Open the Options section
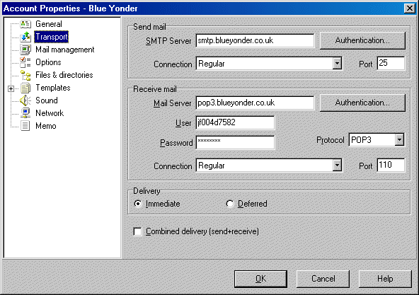 pyautogui.click(x=48, y=62)
